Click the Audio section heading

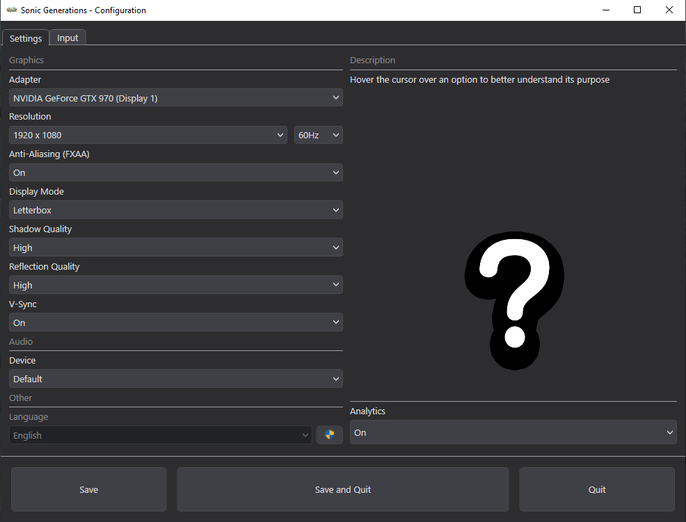click(x=21, y=341)
